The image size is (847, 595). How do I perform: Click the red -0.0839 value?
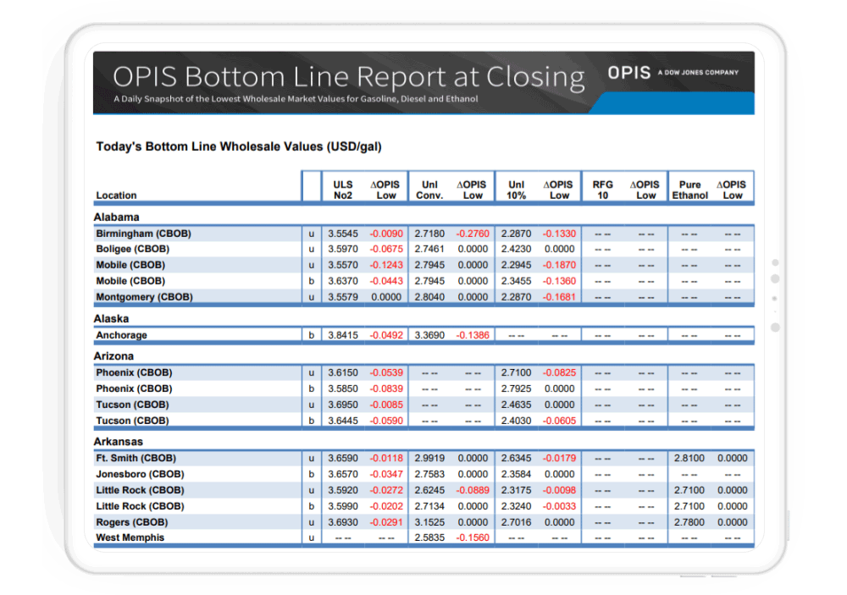(386, 388)
